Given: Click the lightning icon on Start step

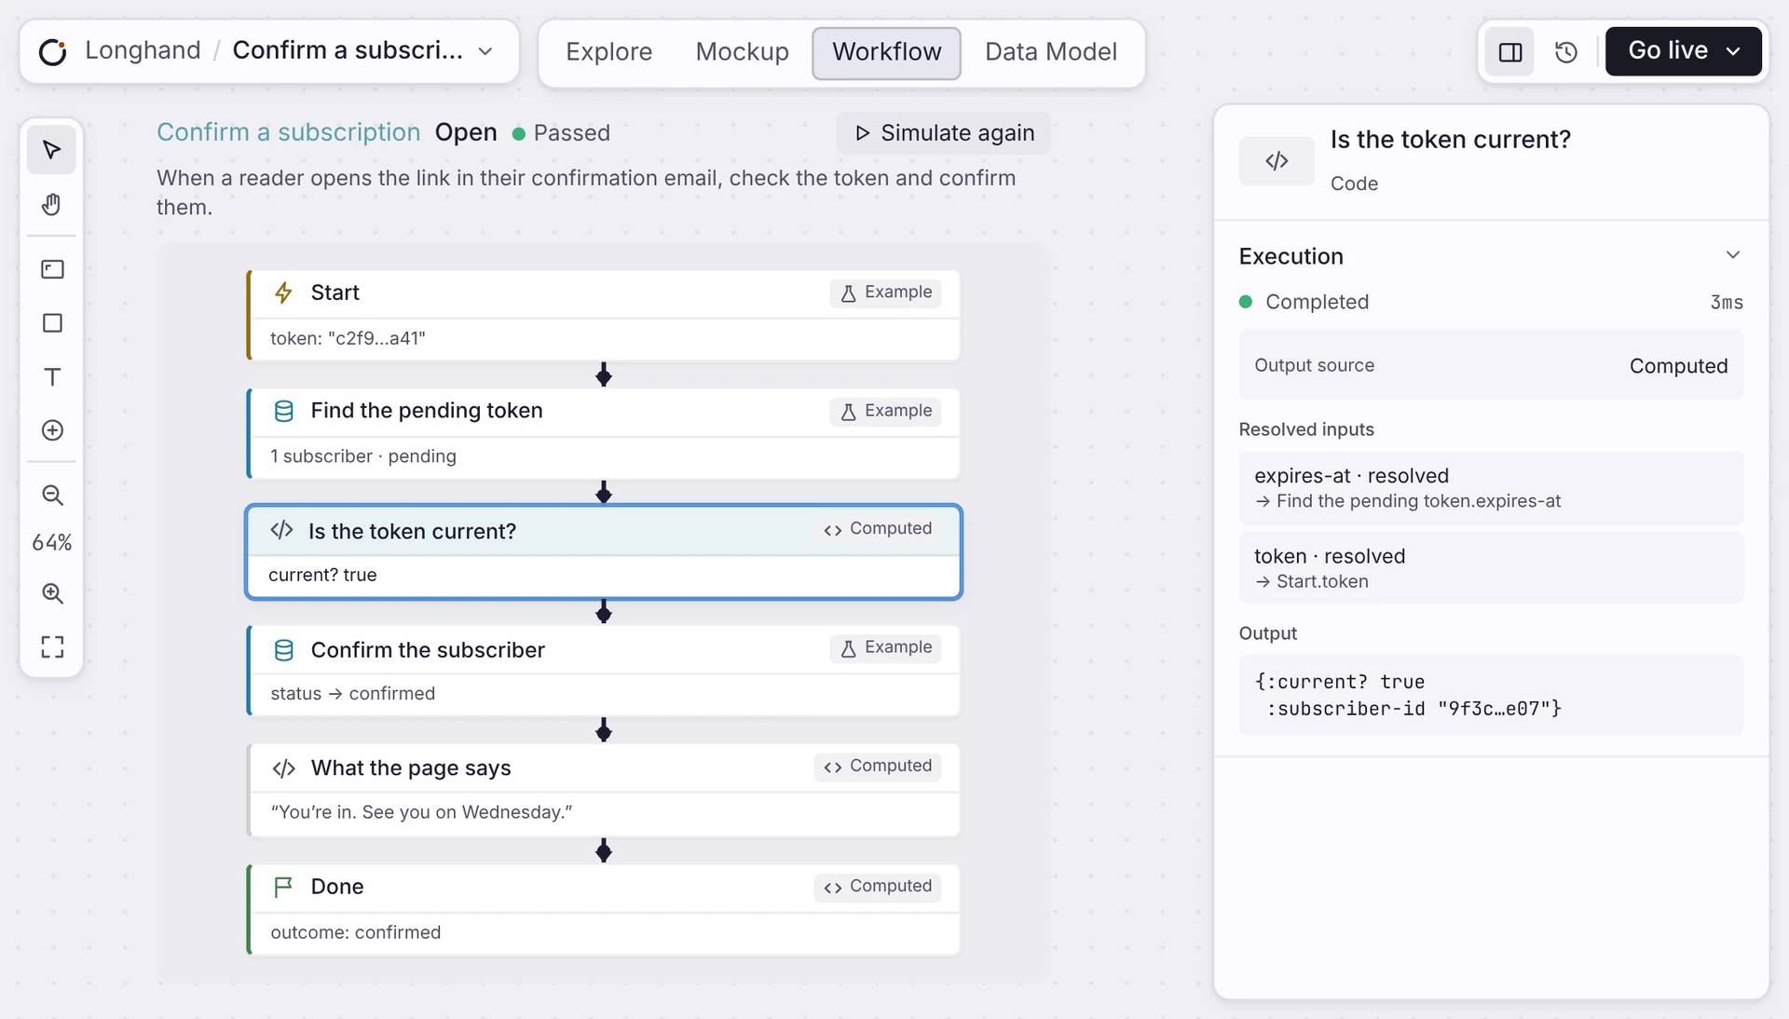Looking at the screenshot, I should click(x=283, y=292).
